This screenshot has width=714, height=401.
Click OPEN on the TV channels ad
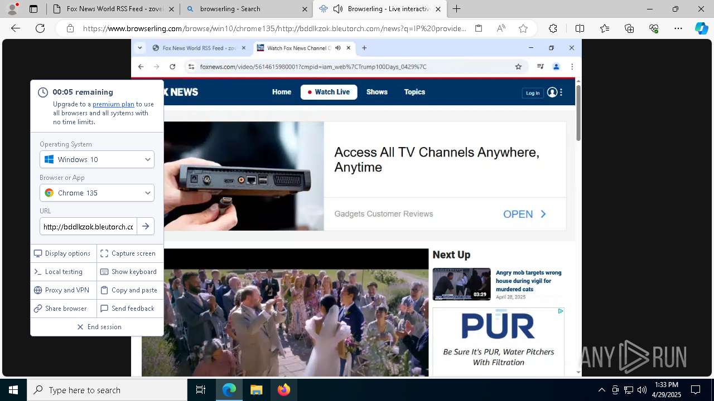click(524, 214)
